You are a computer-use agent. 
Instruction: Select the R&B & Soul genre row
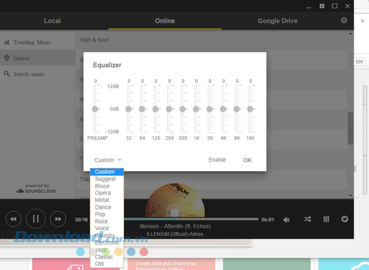(x=173, y=40)
